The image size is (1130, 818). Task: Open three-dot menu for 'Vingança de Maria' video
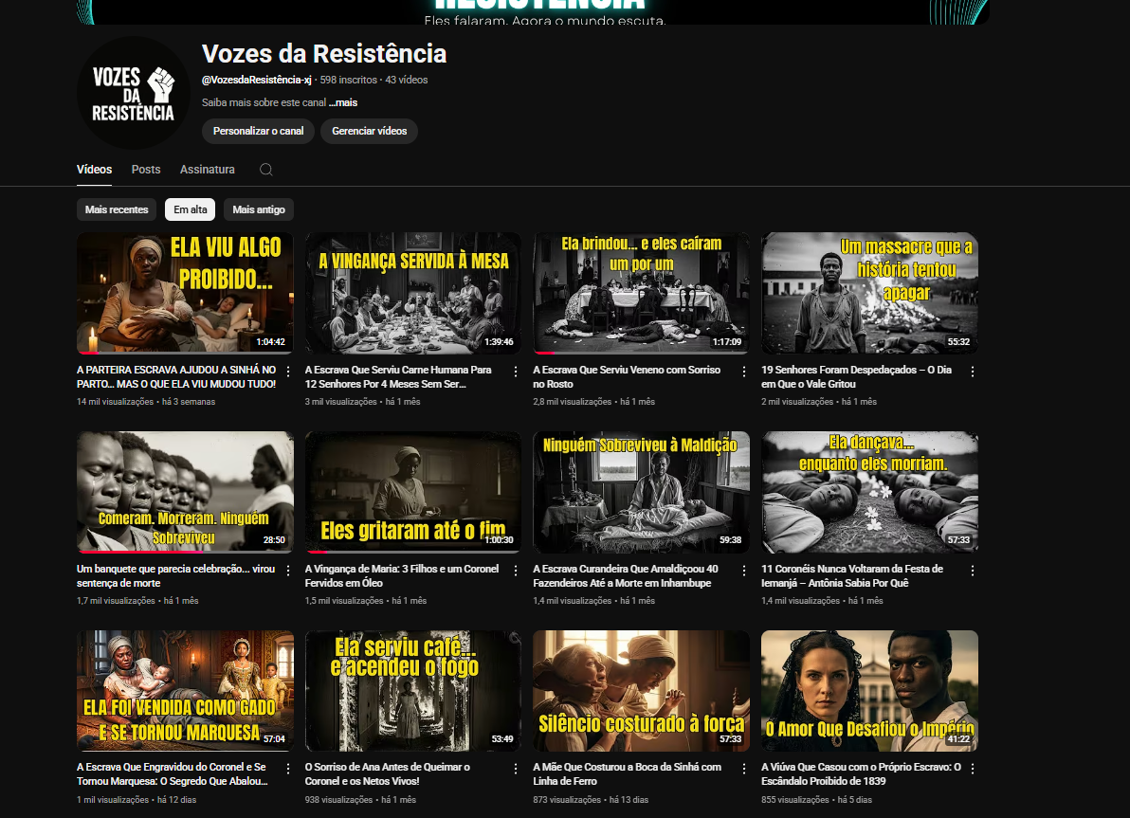pyautogui.click(x=516, y=571)
